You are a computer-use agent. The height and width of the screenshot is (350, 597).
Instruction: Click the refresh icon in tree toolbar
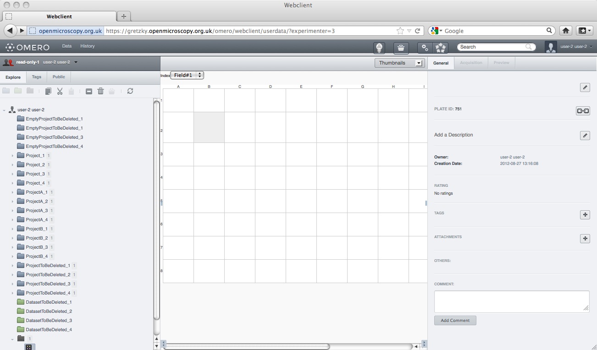[x=130, y=91]
